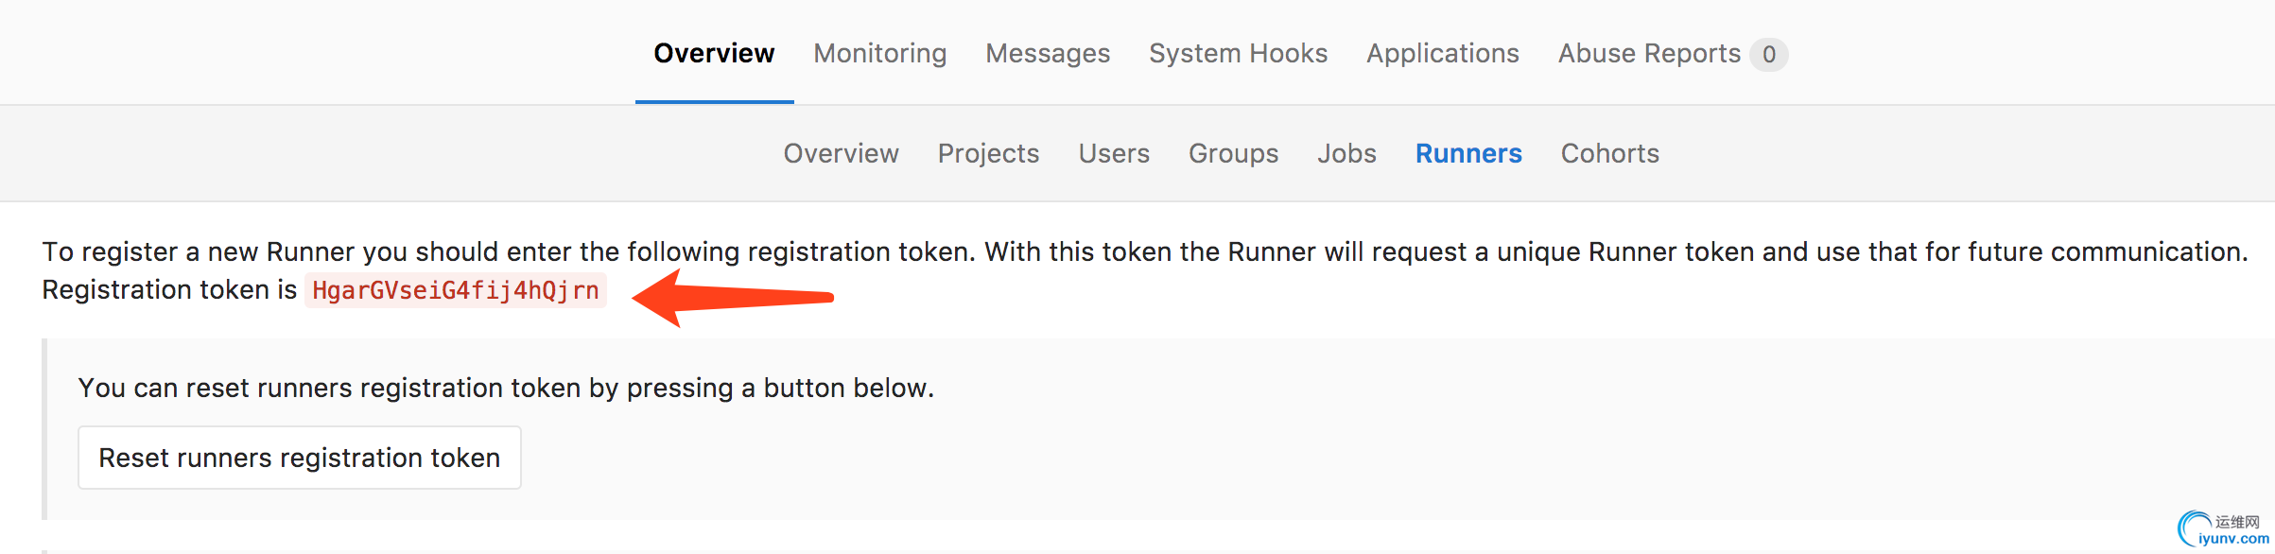This screenshot has height=554, width=2275.
Task: Open the top Overview admin tab
Action: point(714,53)
